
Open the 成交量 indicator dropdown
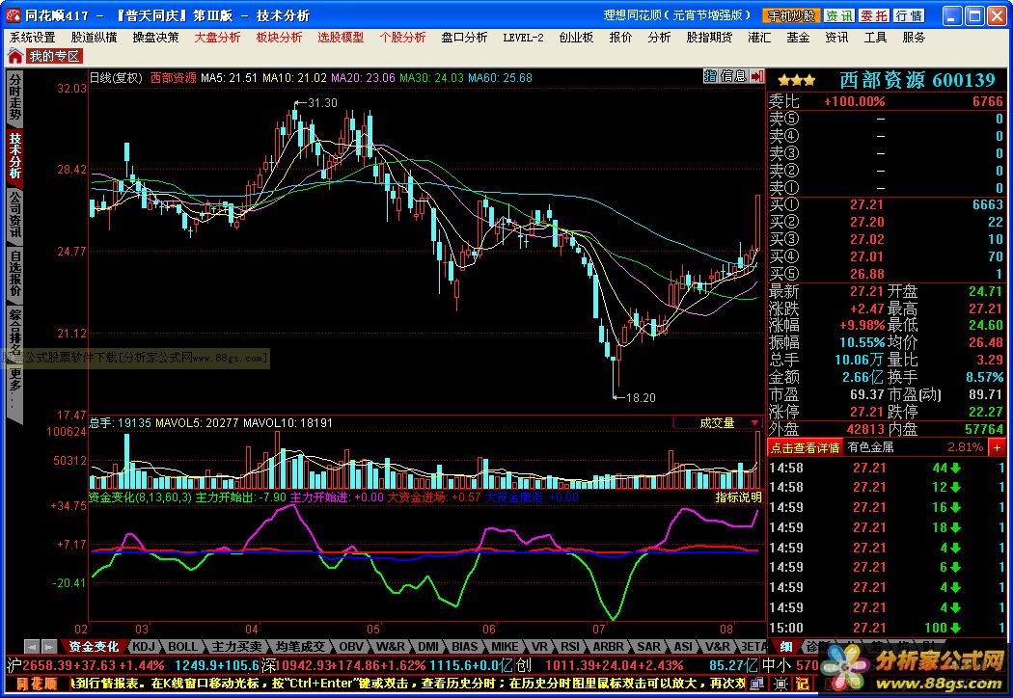(x=718, y=423)
